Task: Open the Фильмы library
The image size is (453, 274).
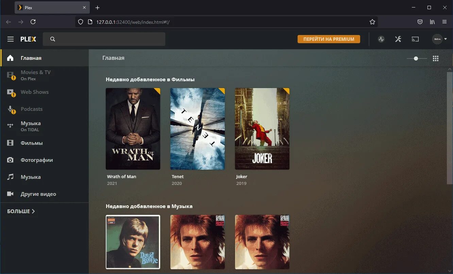Action: 45,143
